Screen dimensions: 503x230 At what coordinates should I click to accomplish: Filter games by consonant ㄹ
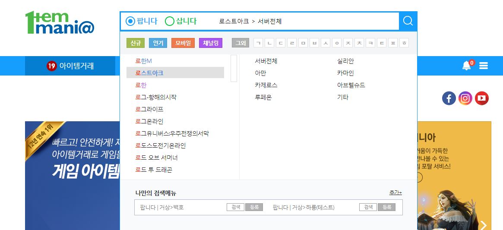(292, 43)
